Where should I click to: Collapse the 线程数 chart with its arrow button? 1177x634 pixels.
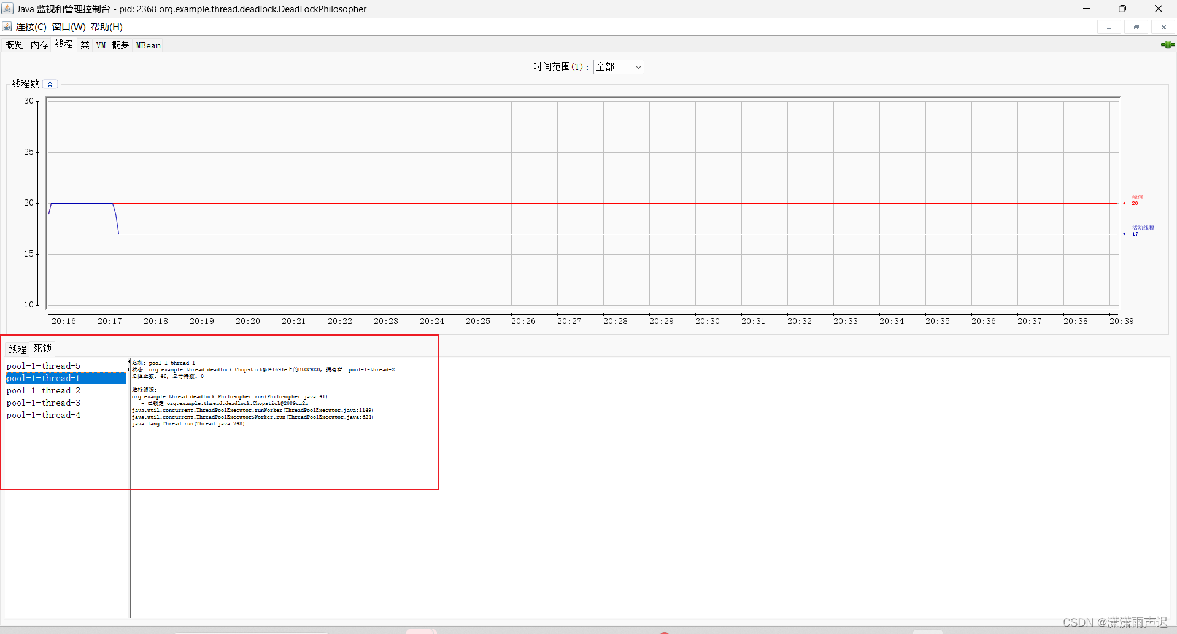click(50, 84)
